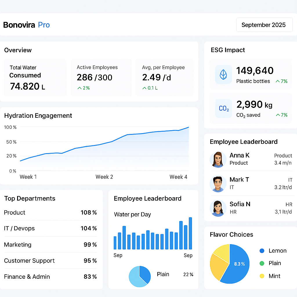The width and height of the screenshot is (297, 297).
Task: Open the Top Departments section
Action: coord(30,198)
